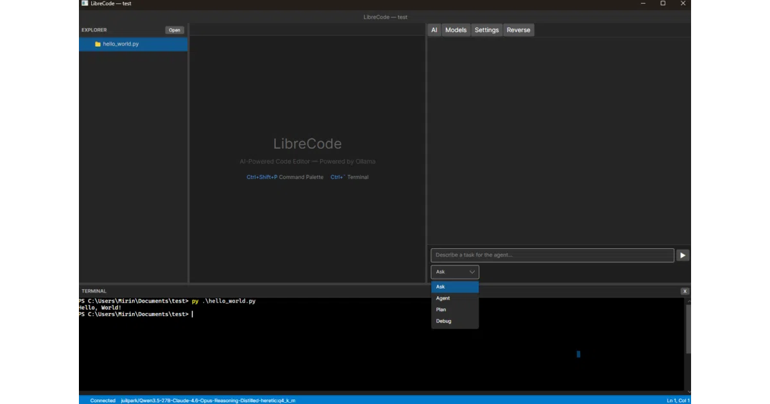Switch to the AI tab
Image resolution: width=770 pixels, height=404 pixels.
434,30
